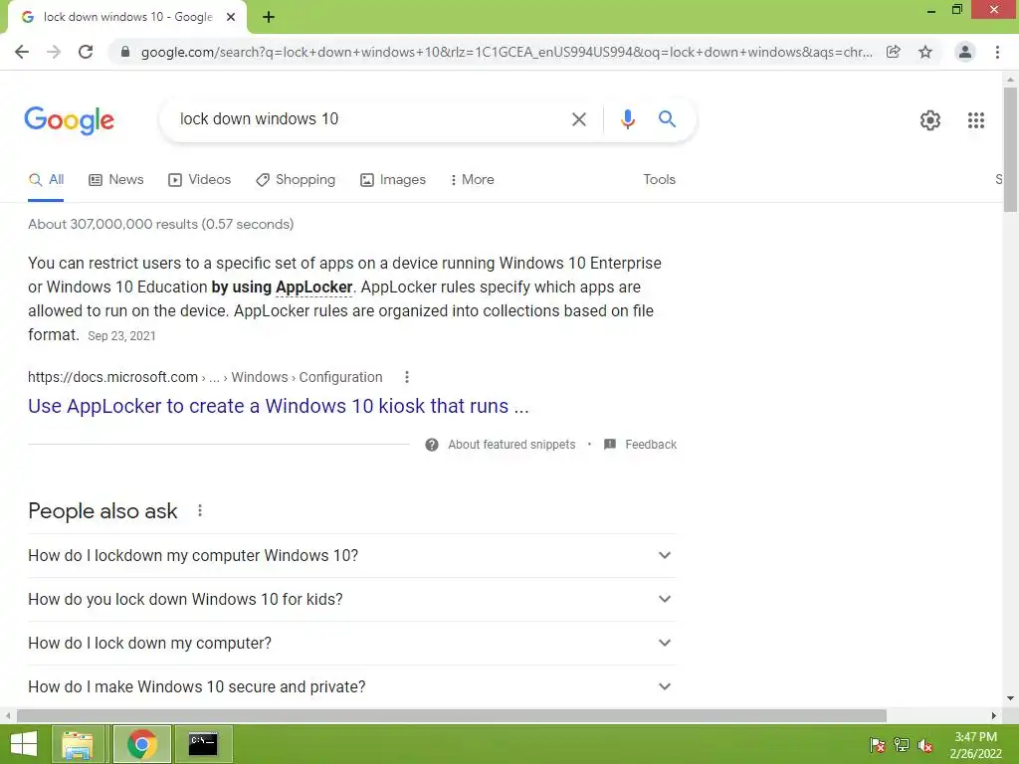
Task: Open 'Use AppLocker to create a Windows 10 kiosk' link
Action: pos(279,406)
